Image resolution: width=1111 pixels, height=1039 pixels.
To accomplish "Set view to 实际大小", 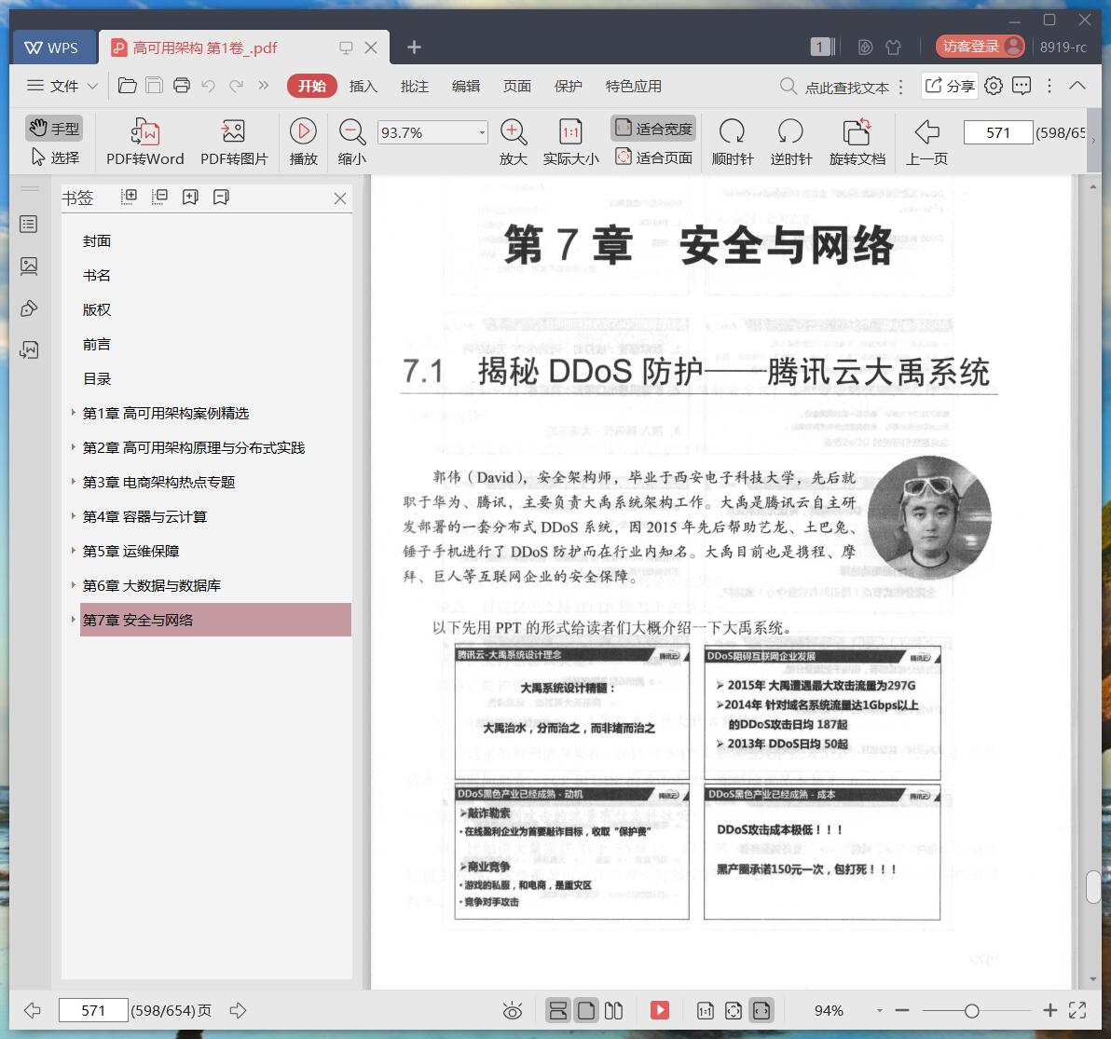I will click(x=571, y=142).
